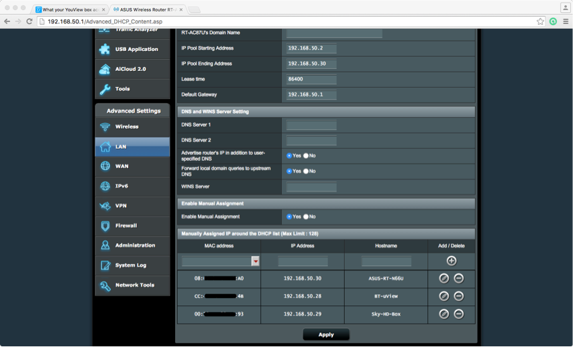The image size is (573, 347).
Task: Click the browser address bar URL
Action: point(105,21)
